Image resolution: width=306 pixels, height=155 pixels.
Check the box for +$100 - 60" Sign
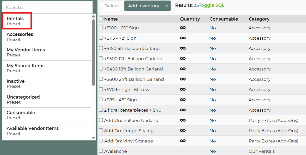(101, 28)
